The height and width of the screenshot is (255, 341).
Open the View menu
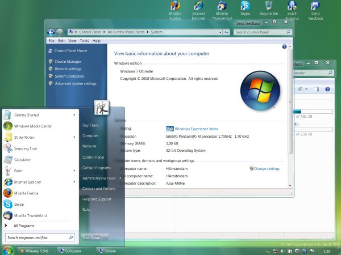coord(72,41)
